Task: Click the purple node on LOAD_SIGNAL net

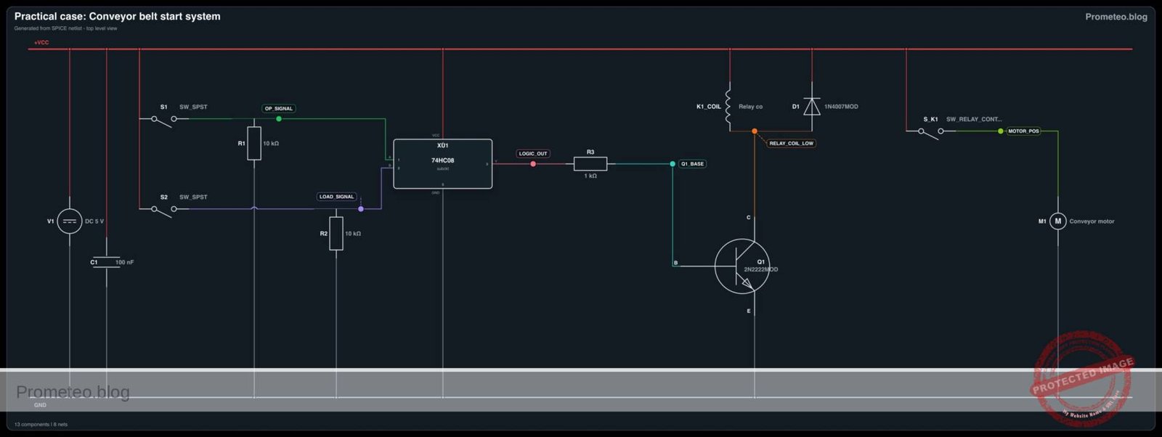Action: pos(361,209)
